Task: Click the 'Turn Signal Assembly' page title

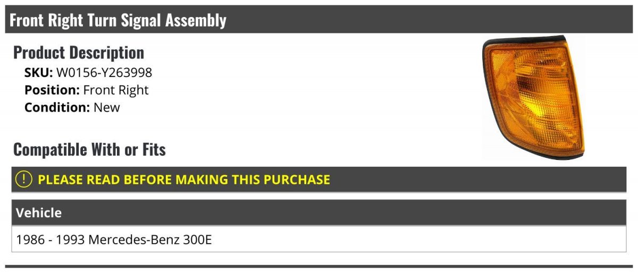Action: click(118, 20)
